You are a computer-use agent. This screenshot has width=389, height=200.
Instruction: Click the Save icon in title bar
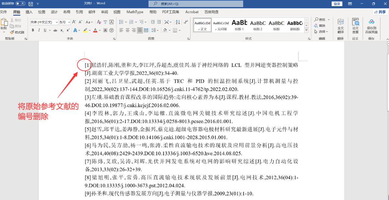(30, 4)
